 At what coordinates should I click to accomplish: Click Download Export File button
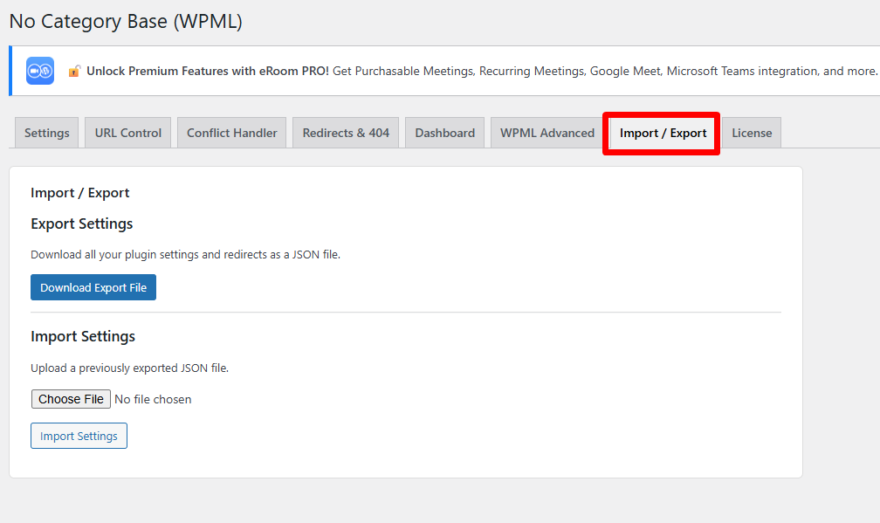click(93, 287)
